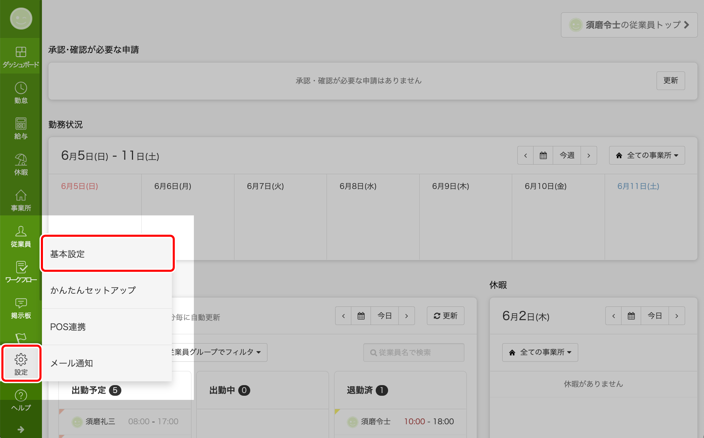
Task: Click 従業員名で検索 search field
Action: pos(414,352)
